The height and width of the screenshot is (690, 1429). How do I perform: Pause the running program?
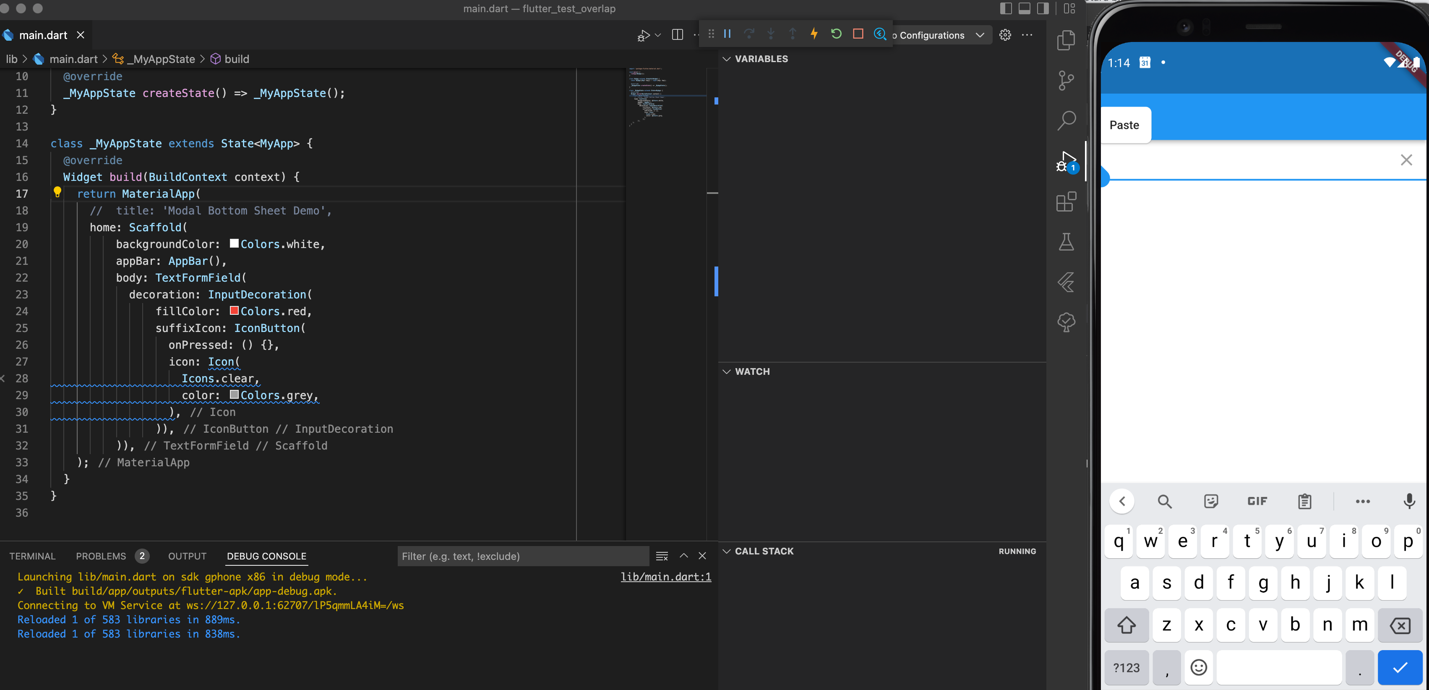pyautogui.click(x=727, y=34)
